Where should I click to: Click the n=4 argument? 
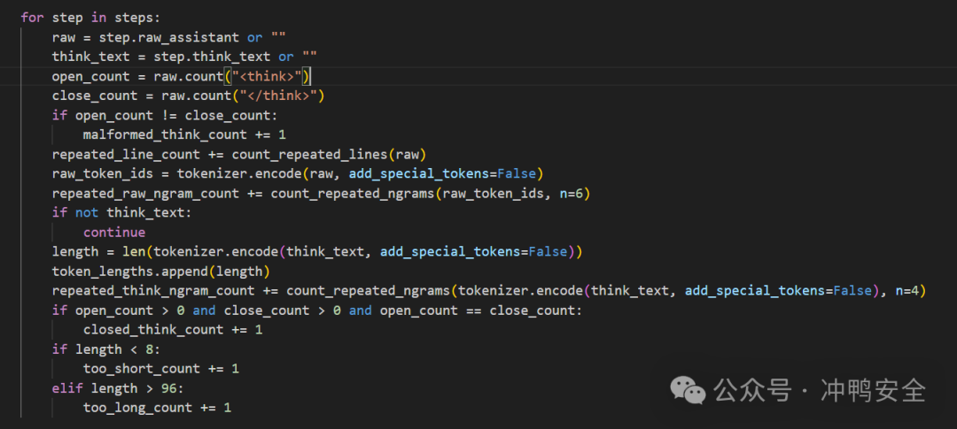[x=907, y=291]
